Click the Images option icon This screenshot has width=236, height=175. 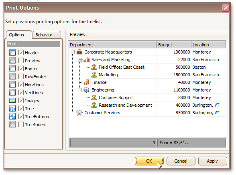click(x=12, y=101)
